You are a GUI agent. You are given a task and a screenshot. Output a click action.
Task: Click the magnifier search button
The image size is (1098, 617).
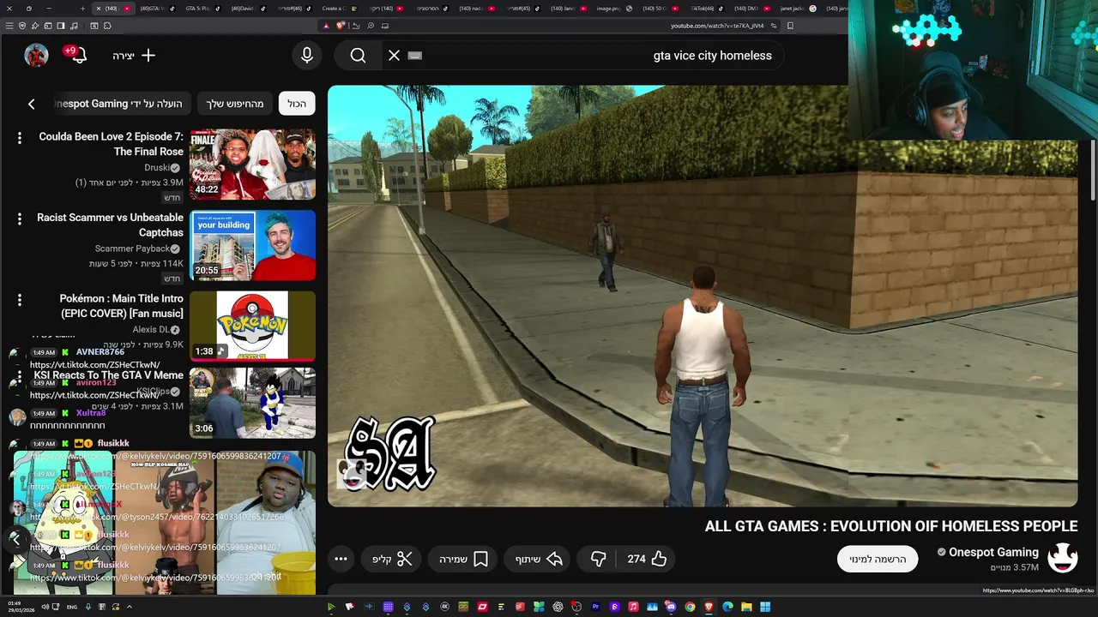(358, 56)
